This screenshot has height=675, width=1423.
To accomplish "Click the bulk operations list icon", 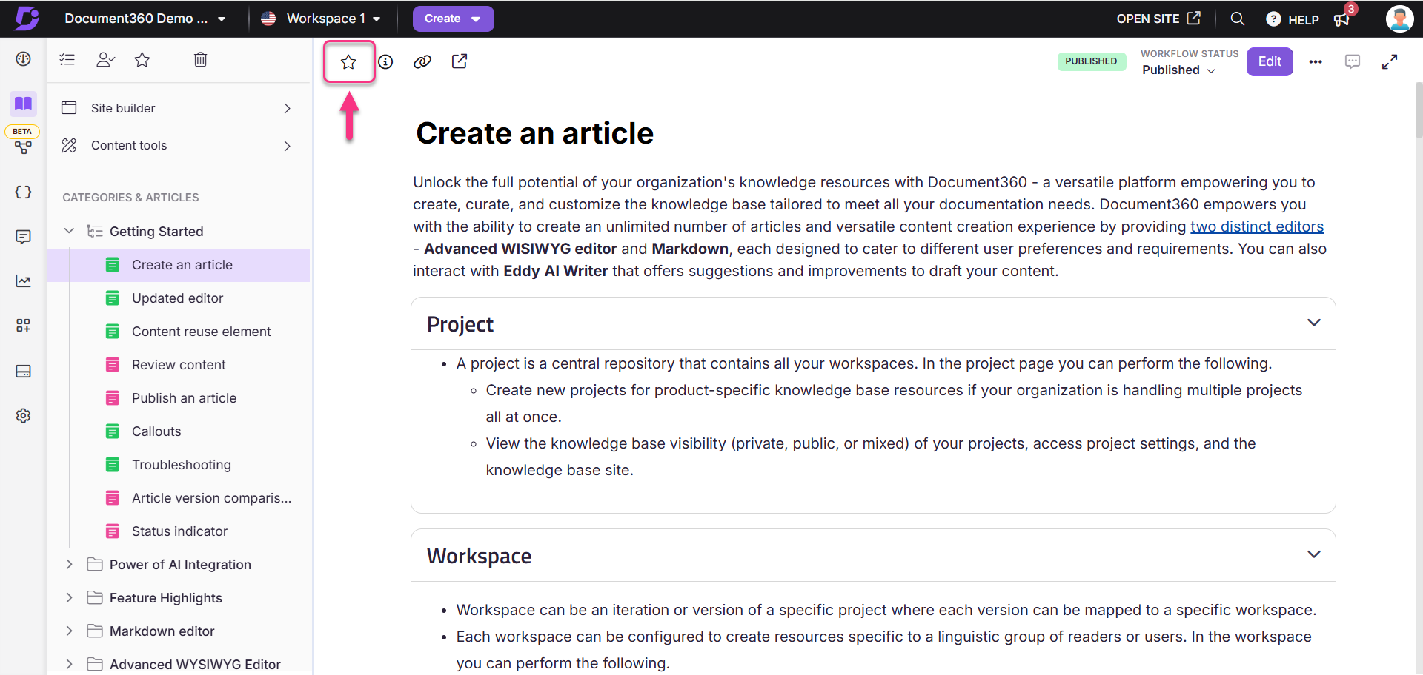I will [x=67, y=60].
